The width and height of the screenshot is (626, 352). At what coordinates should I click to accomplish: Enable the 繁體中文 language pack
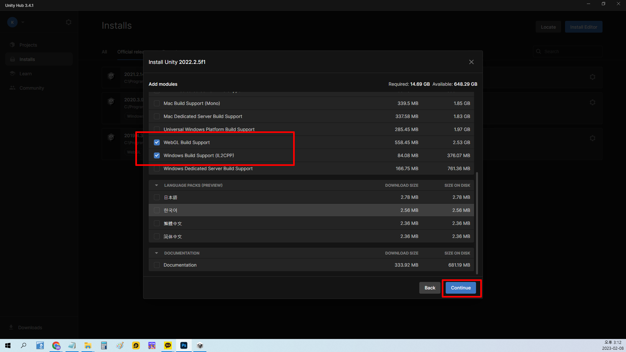[157, 223]
